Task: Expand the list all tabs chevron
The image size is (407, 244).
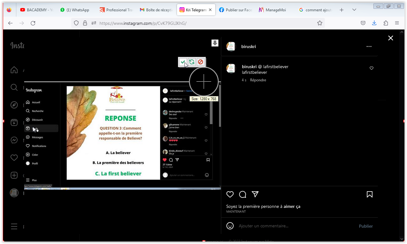Action: click(x=354, y=10)
